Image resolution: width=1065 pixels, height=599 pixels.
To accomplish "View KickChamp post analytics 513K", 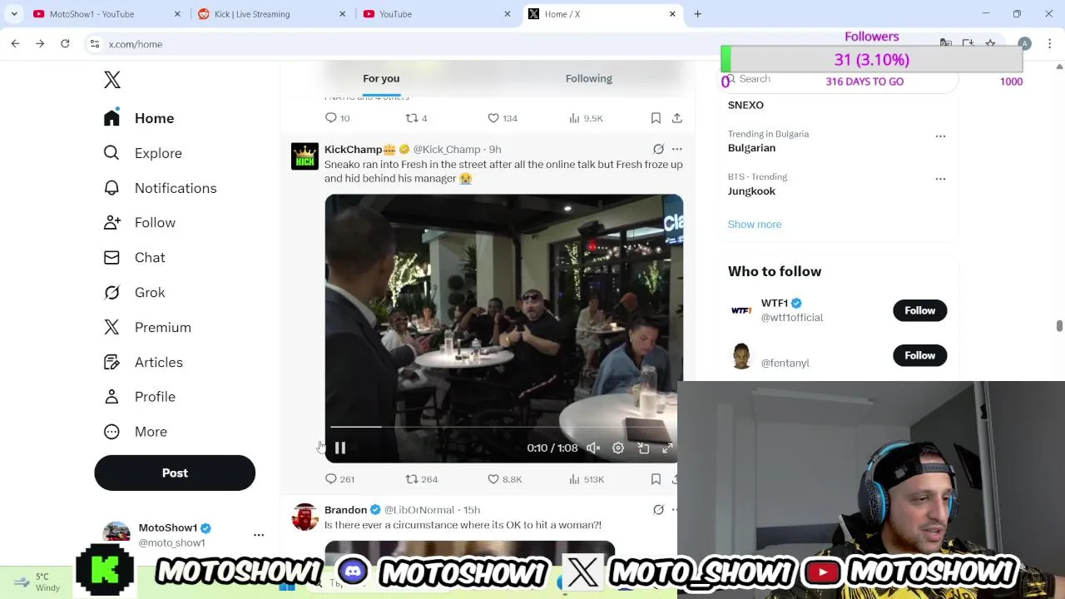I will [586, 479].
